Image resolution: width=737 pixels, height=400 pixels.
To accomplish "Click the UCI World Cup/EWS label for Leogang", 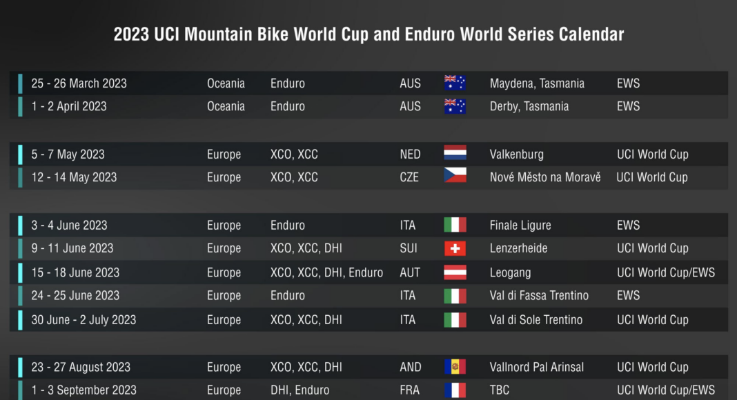I will point(666,272).
